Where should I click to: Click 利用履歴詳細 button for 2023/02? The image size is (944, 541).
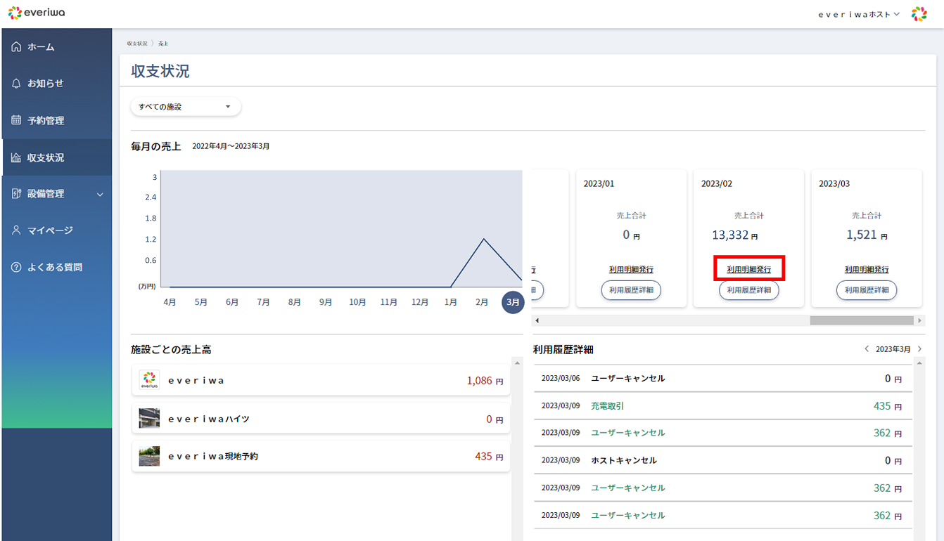tap(748, 290)
